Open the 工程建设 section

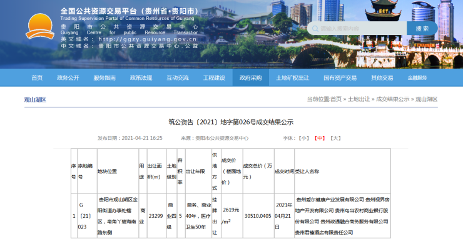[x=214, y=78]
